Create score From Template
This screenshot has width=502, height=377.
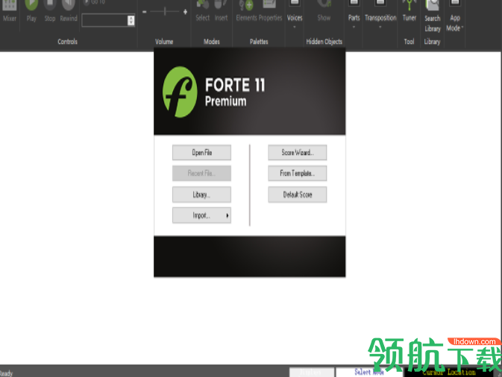[x=298, y=174]
